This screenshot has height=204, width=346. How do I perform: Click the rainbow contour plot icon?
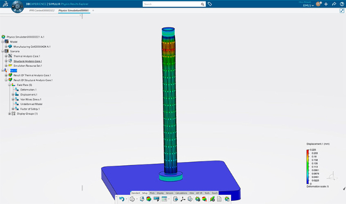(x=149, y=199)
